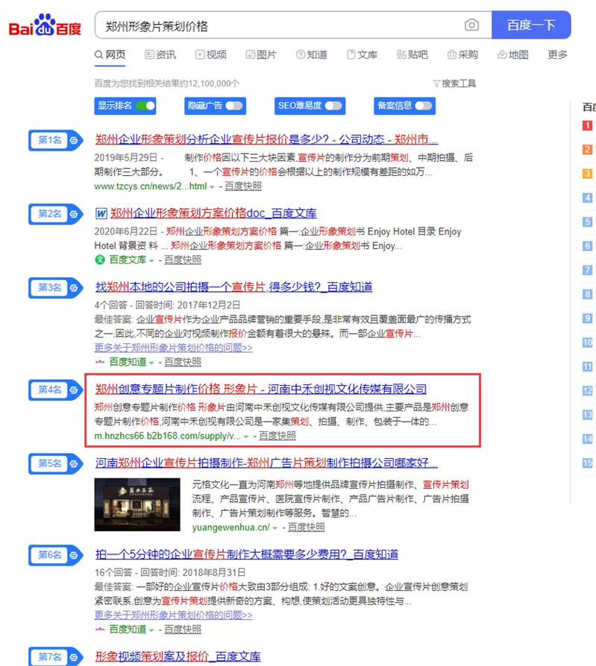Switch to the 地图 tab

click(513, 55)
